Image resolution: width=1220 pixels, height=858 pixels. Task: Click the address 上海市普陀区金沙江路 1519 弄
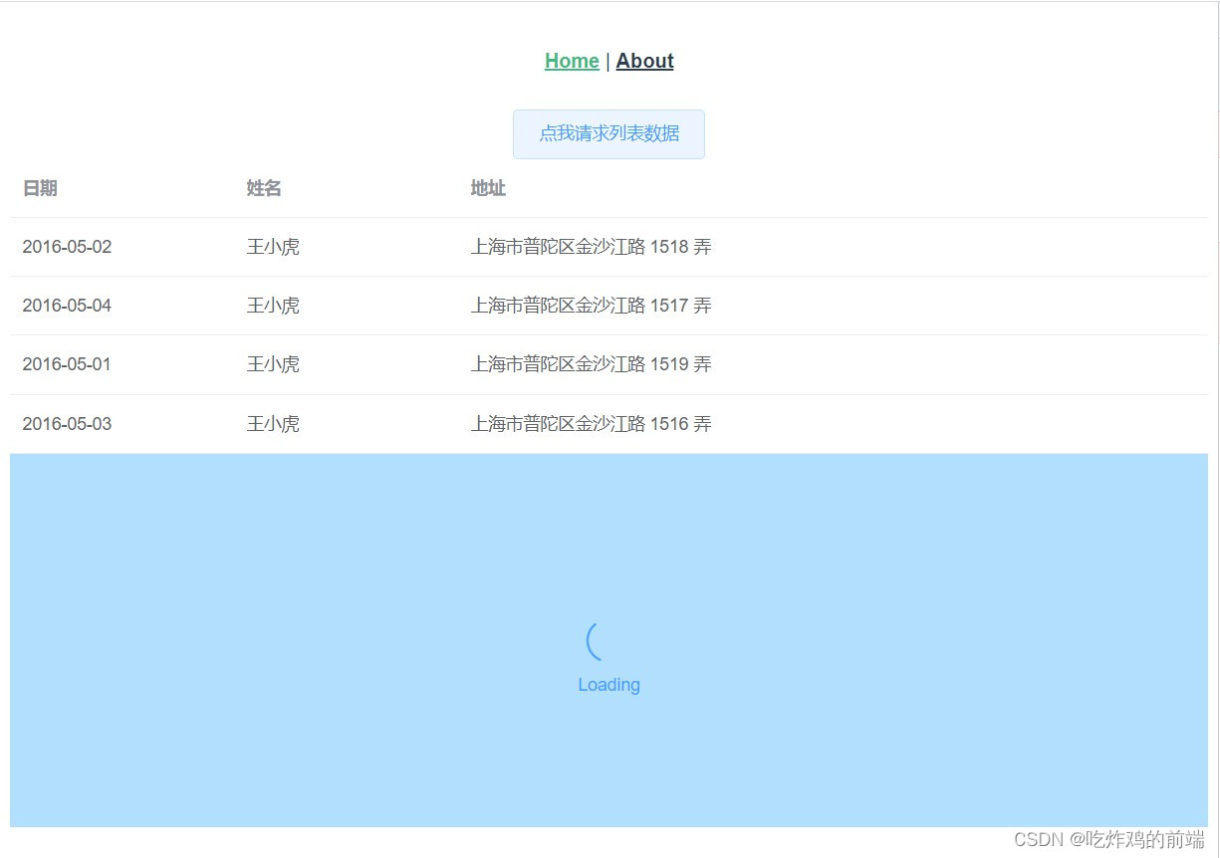point(591,364)
